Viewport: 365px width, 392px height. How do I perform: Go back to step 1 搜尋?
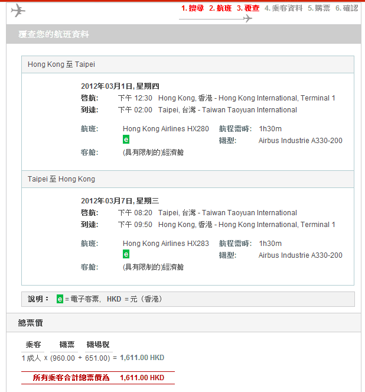(x=193, y=8)
